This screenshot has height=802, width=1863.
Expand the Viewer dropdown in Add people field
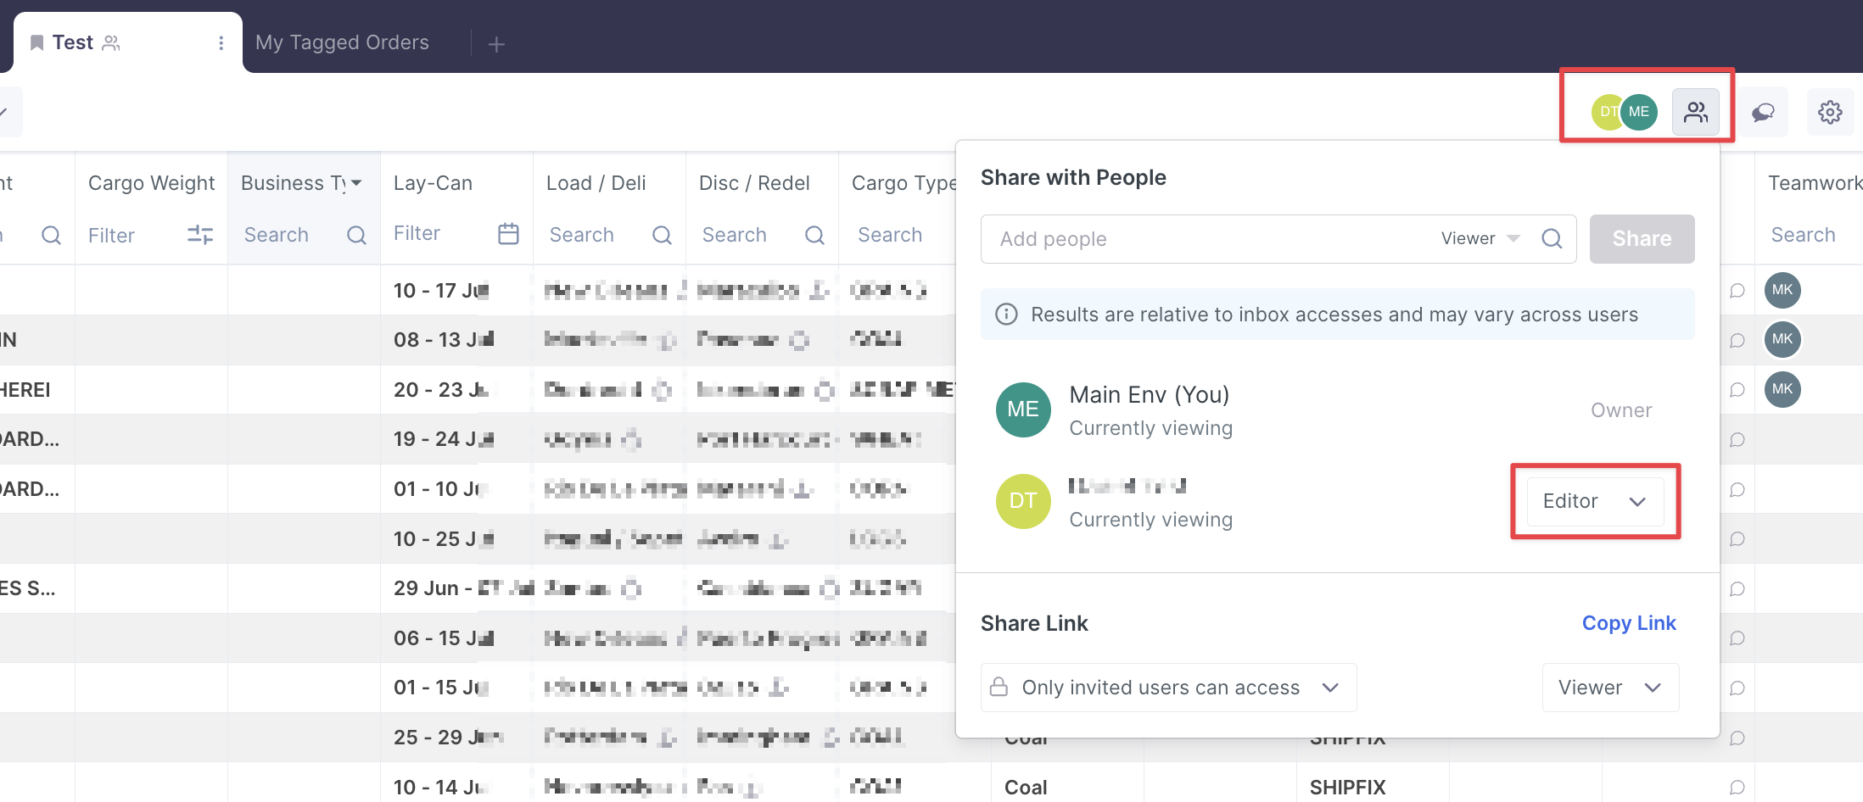tap(1480, 239)
